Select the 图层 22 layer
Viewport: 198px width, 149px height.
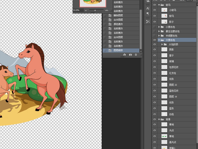point(177,85)
